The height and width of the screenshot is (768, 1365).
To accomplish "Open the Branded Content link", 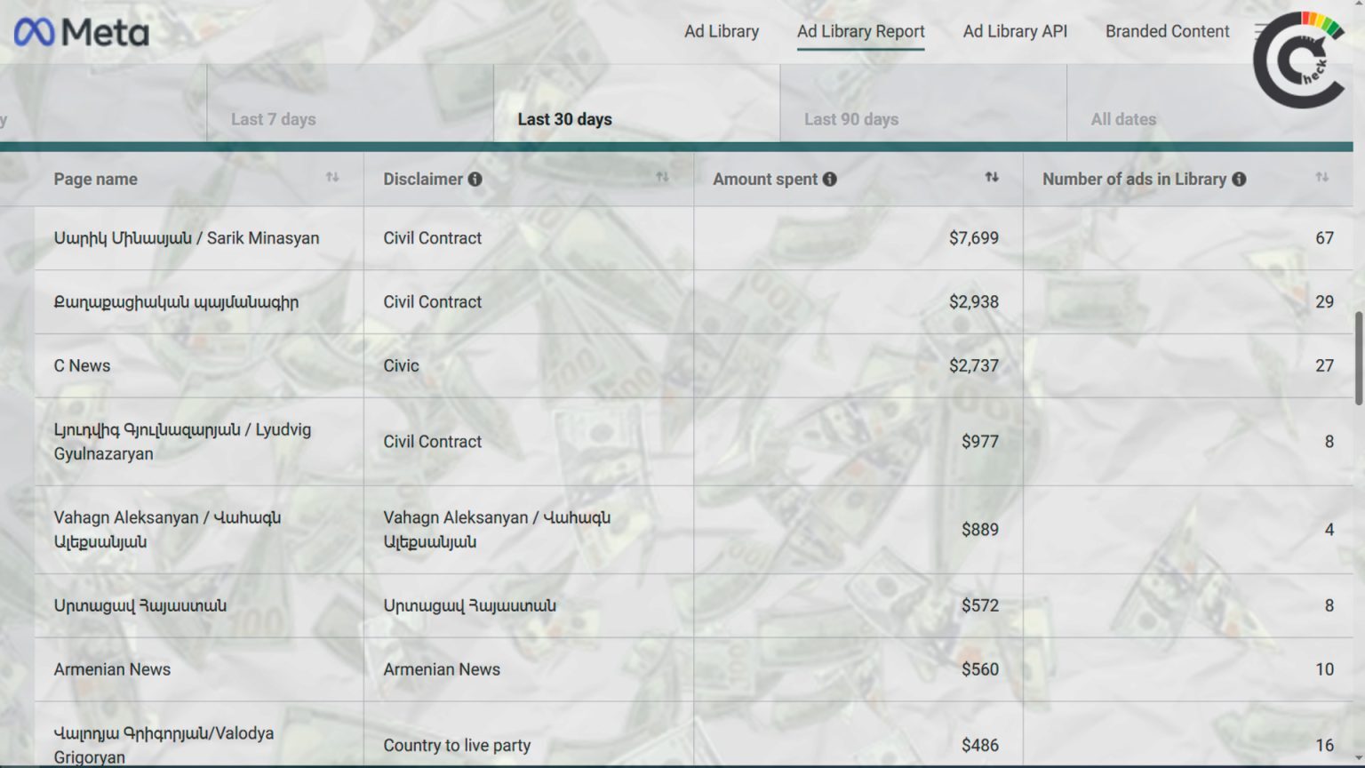I will pyautogui.click(x=1167, y=31).
